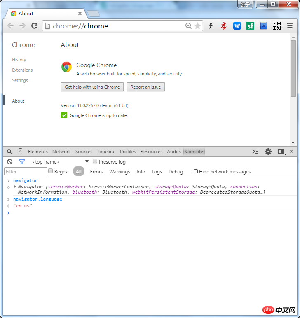Image resolution: width=300 pixels, height=318 pixels.
Task: Open Settings in the Chrome sidebar
Action: tap(20, 80)
